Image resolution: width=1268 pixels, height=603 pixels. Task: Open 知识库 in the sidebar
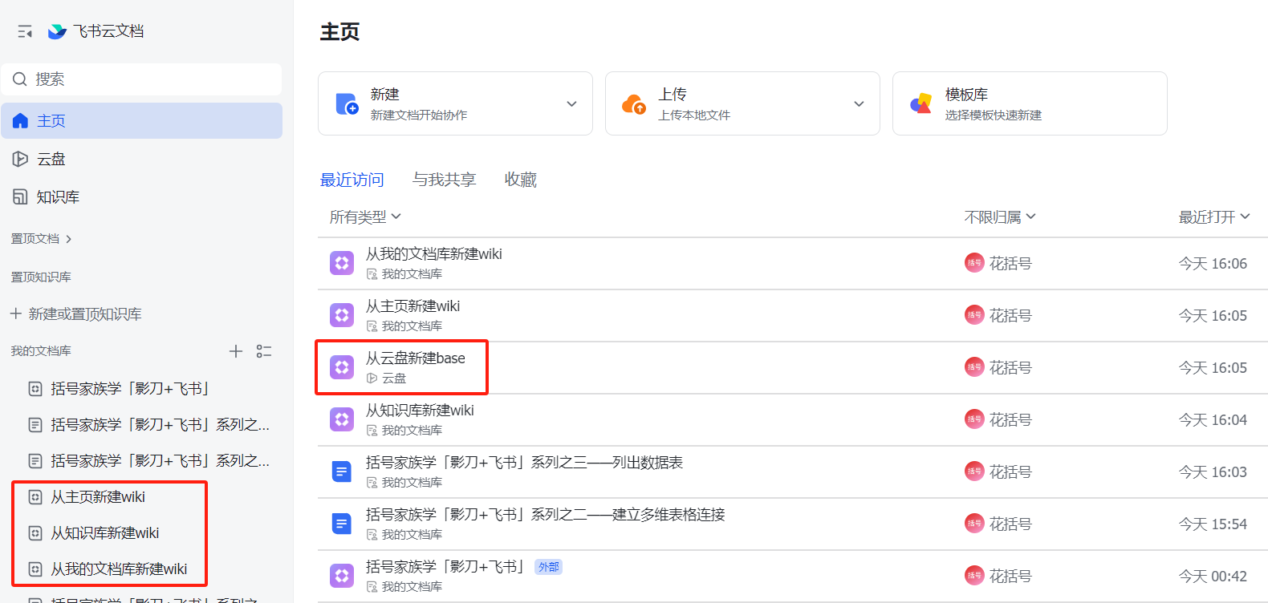click(x=57, y=196)
